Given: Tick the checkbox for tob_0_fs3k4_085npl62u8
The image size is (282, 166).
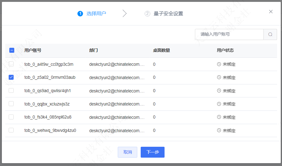Looking at the screenshot, I should [11, 117].
